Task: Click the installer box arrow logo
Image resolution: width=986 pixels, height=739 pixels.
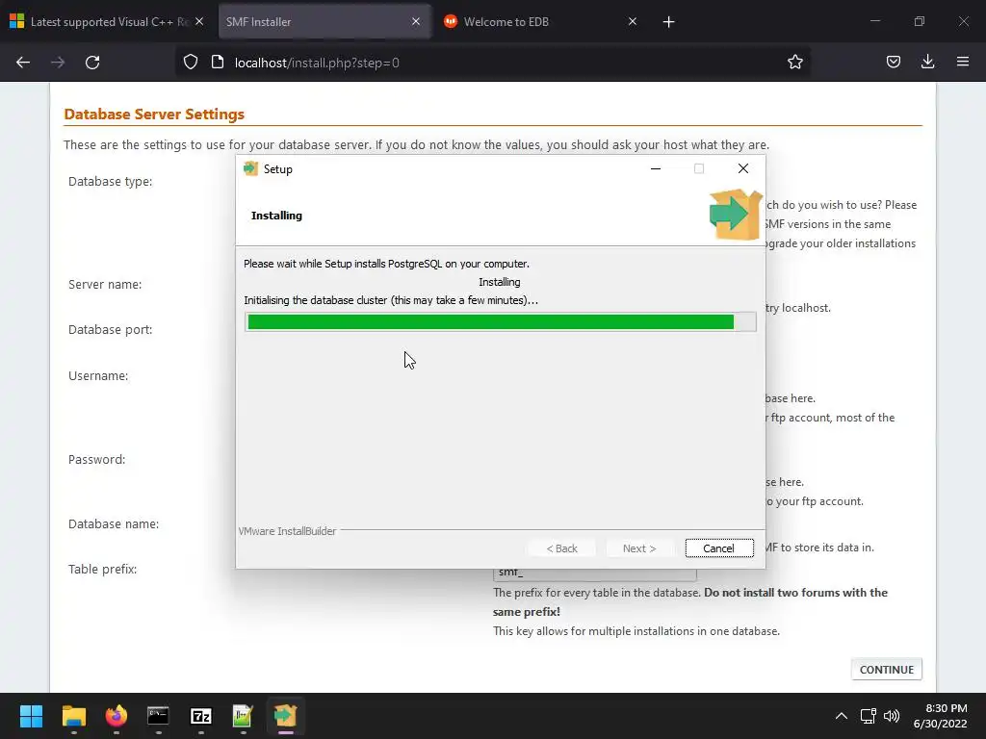Action: tap(736, 214)
